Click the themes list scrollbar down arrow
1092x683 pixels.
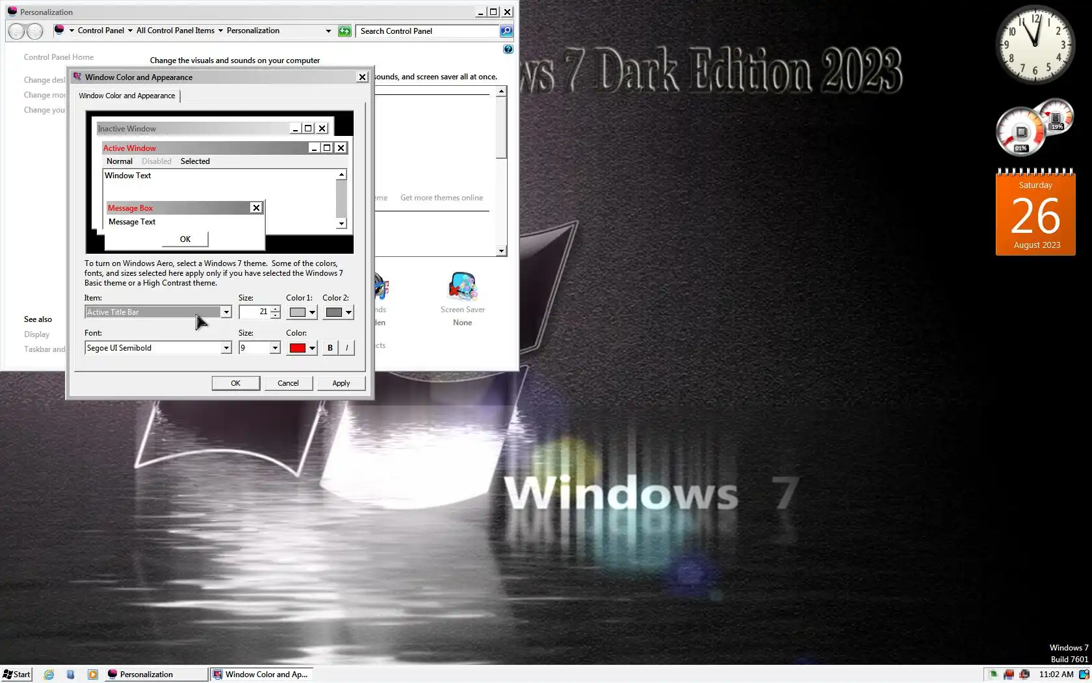tap(501, 251)
